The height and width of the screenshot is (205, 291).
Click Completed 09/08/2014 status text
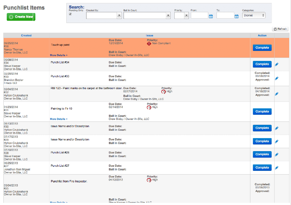pos(262,75)
